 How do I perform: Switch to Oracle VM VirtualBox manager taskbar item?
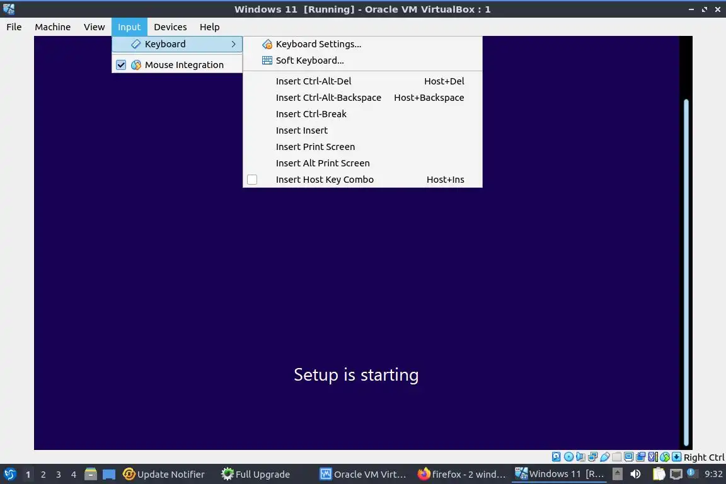[x=364, y=475]
